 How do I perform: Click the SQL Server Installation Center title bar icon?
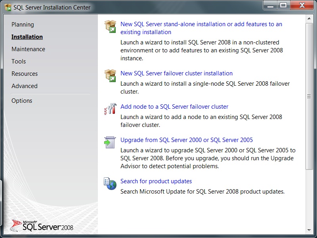point(8,7)
